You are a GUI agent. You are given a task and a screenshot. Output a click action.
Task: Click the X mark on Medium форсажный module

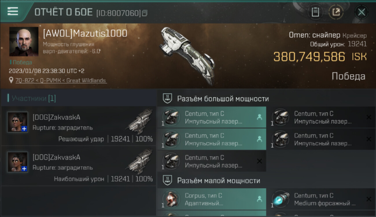pyautogui.click(x=369, y=199)
